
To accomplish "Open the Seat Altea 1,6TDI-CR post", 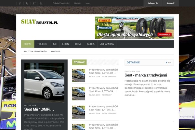I will (x=104, y=126).
